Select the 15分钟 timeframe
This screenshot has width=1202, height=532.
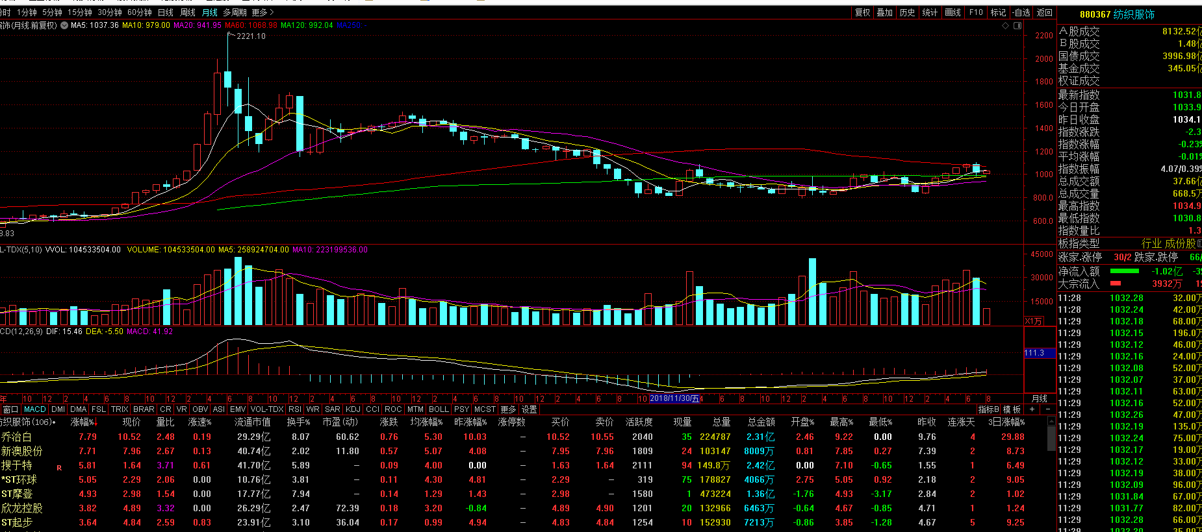point(80,12)
